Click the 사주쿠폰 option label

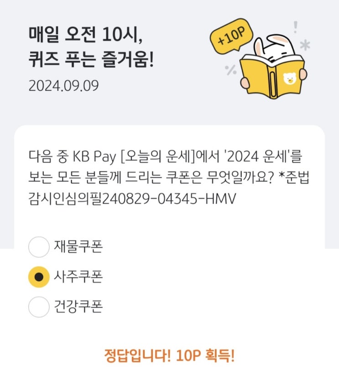coord(78,277)
